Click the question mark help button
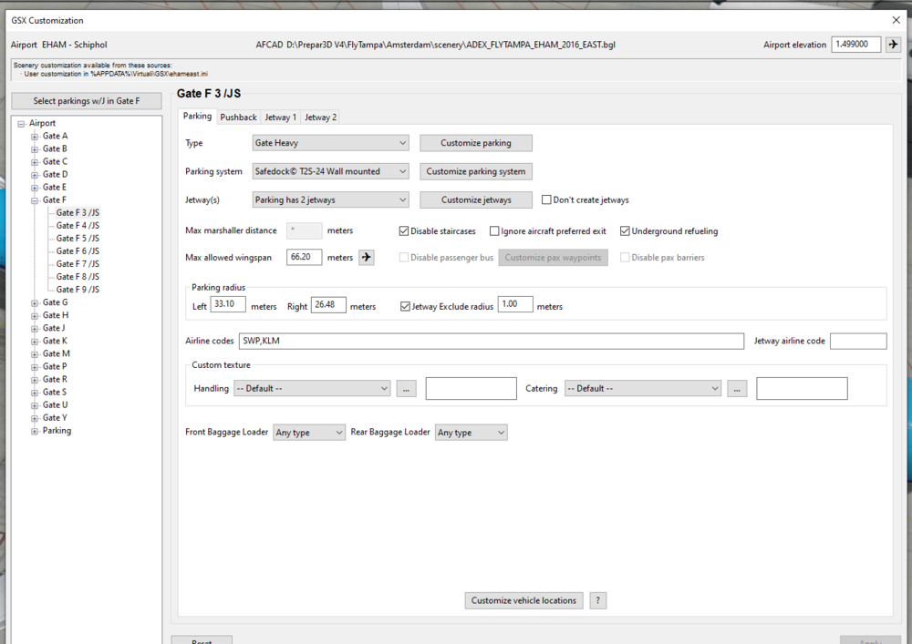 pyautogui.click(x=597, y=600)
